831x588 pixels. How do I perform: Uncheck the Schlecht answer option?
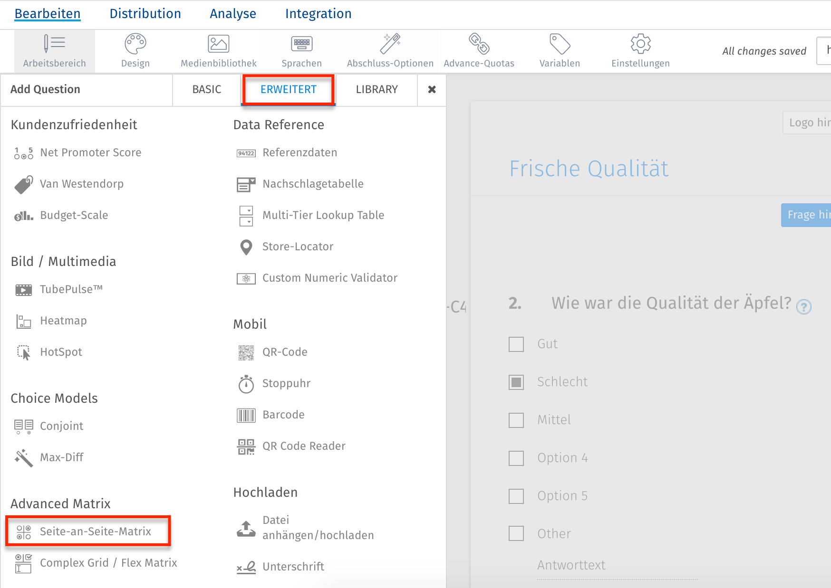[516, 381]
